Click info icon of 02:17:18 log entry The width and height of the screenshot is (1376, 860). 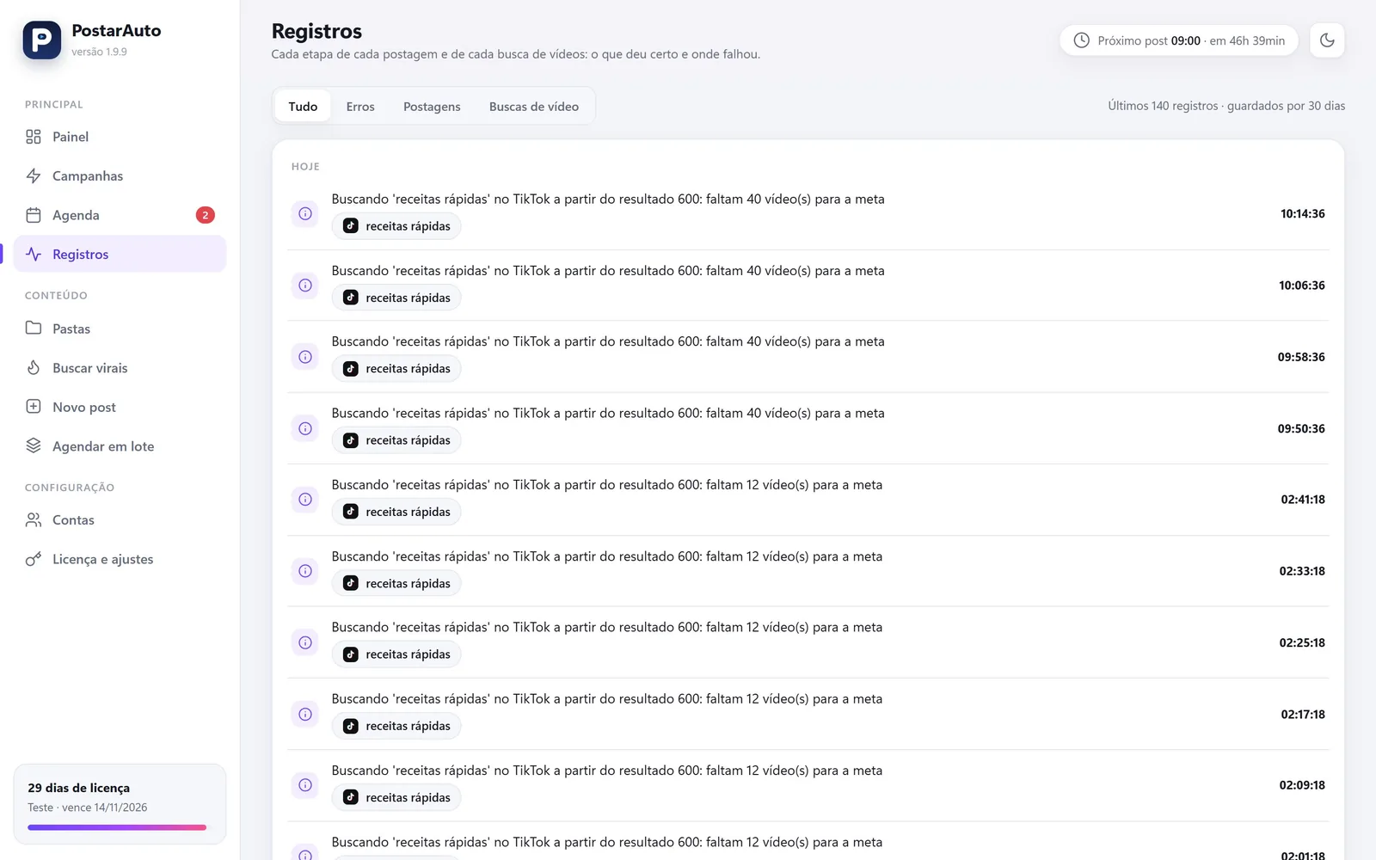[305, 714]
